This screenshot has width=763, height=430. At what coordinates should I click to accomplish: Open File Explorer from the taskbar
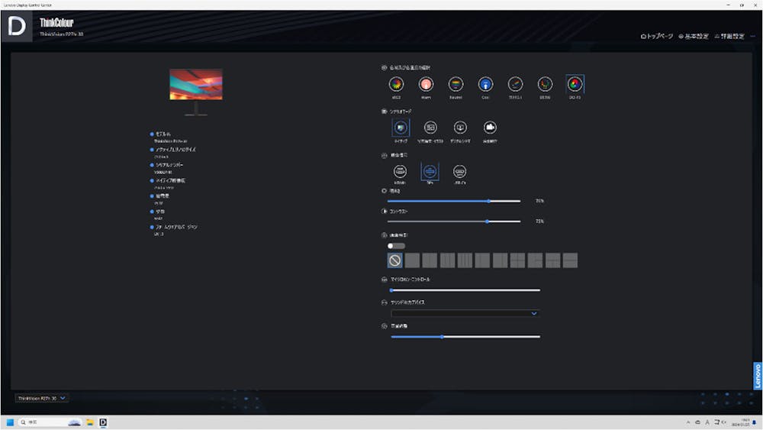coord(90,422)
